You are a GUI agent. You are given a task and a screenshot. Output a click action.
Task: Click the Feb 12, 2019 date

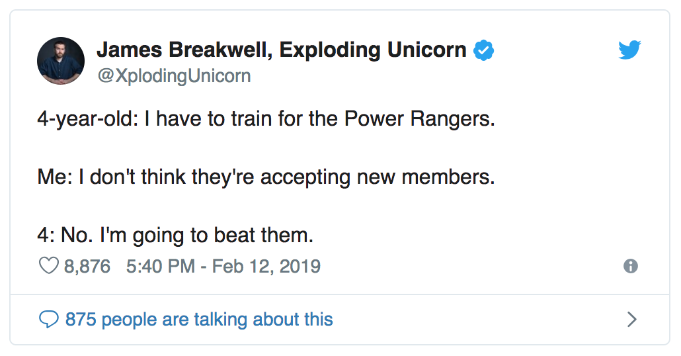point(266,267)
